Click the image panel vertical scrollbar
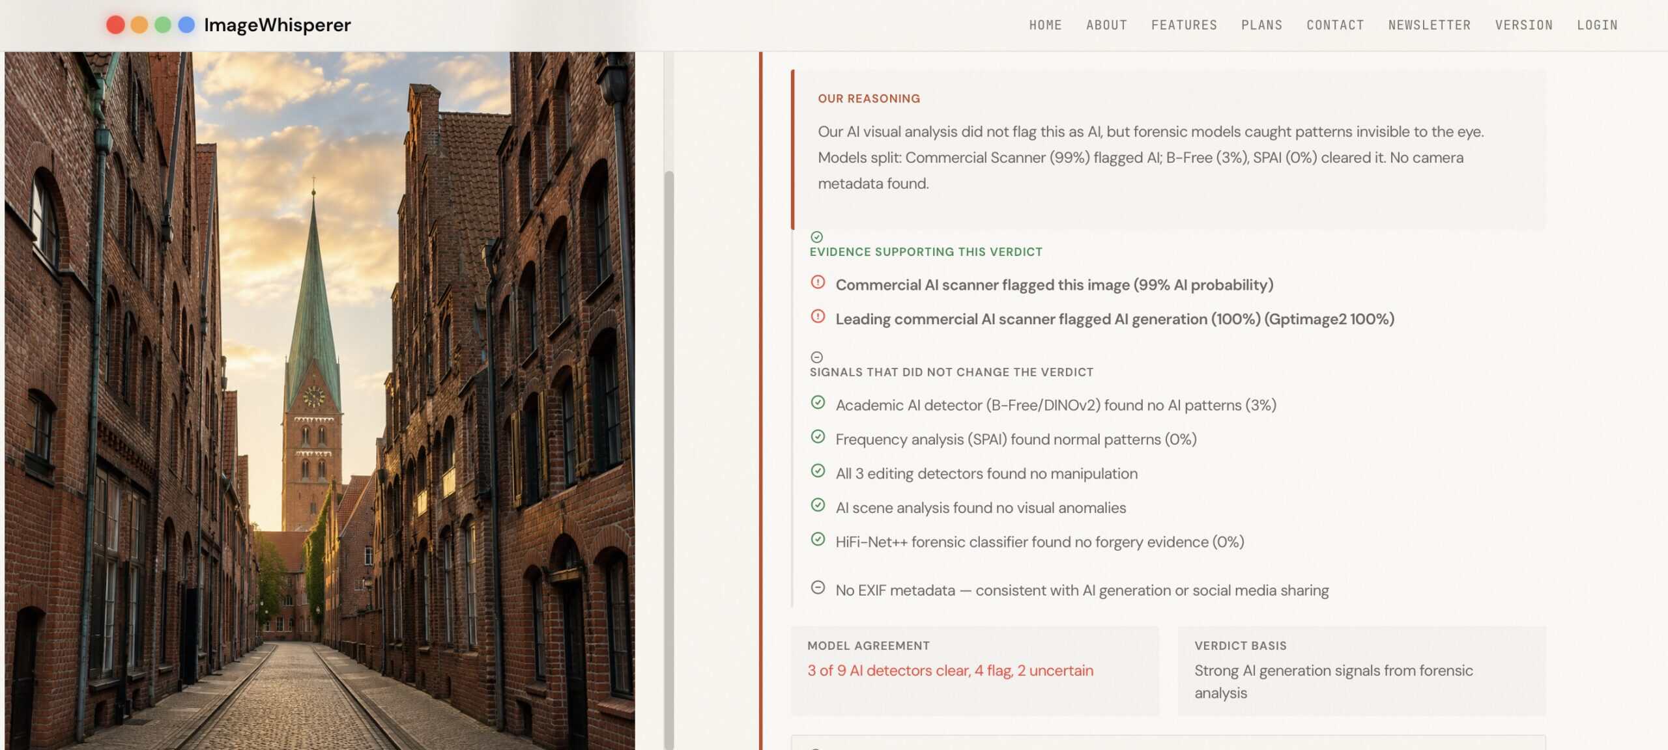 (669, 459)
